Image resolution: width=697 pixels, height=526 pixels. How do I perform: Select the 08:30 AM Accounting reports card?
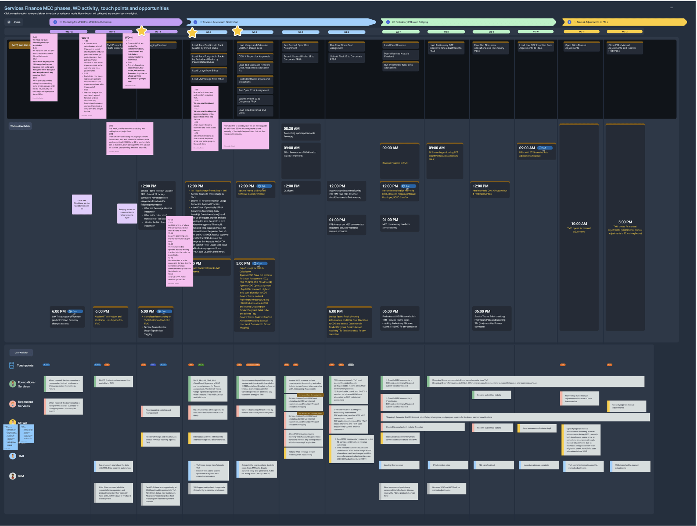pos(301,132)
